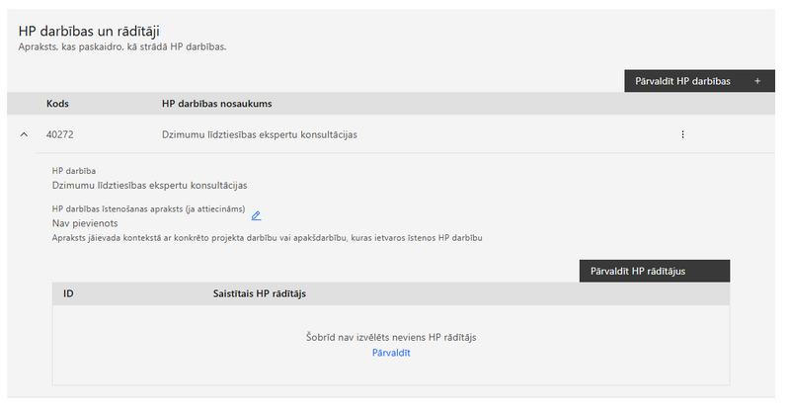Viewport: 790px width, 406px height.
Task: Click the HP darbība field value in details
Action: pos(150,186)
